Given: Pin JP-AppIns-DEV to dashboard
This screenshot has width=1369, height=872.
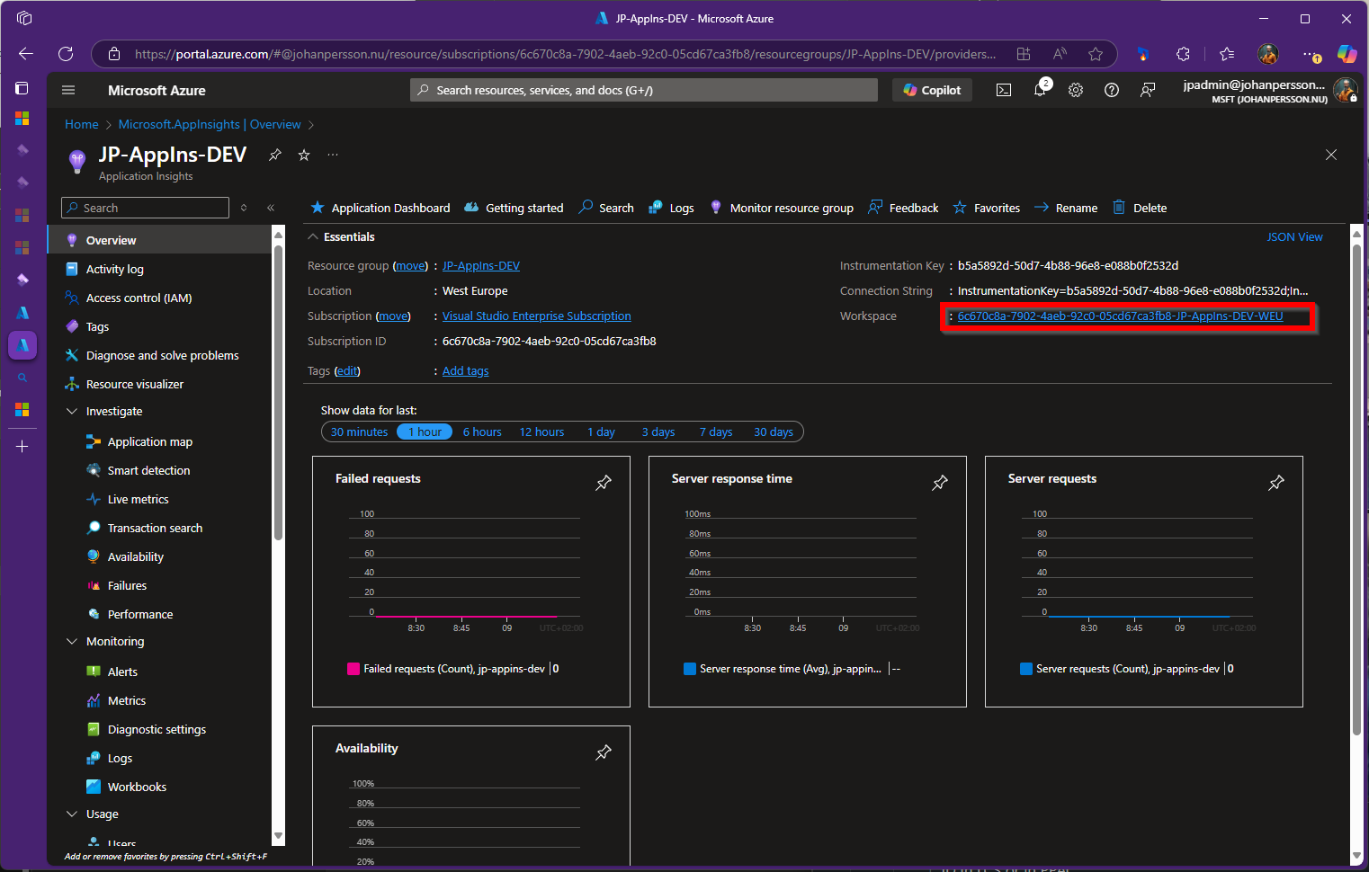Looking at the screenshot, I should click(275, 155).
